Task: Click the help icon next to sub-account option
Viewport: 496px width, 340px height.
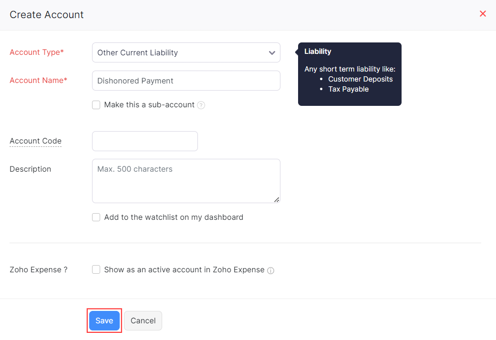Action: click(x=201, y=104)
